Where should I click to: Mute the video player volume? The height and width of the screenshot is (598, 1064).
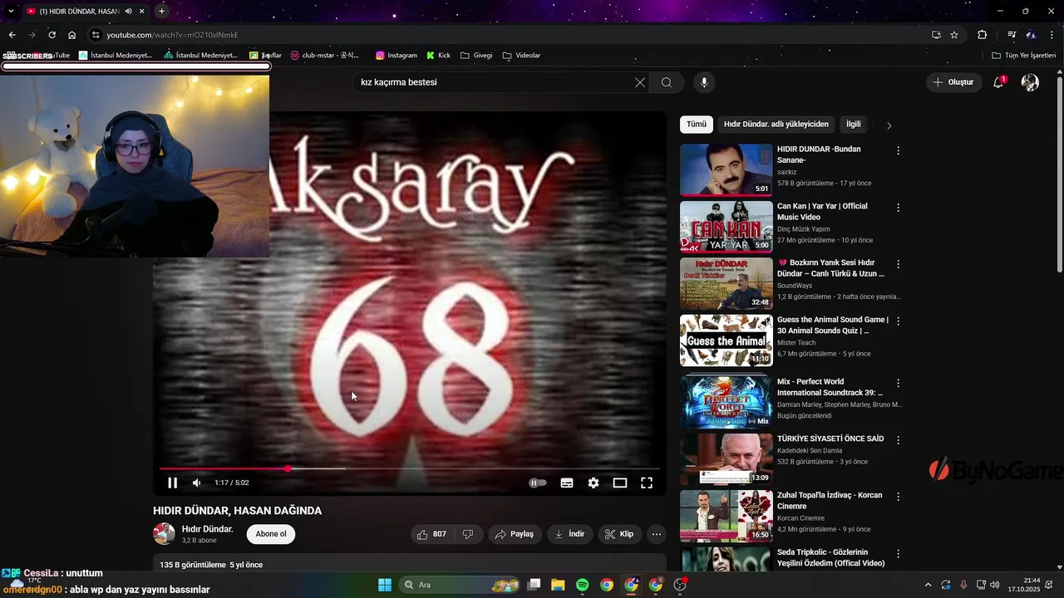(x=197, y=483)
